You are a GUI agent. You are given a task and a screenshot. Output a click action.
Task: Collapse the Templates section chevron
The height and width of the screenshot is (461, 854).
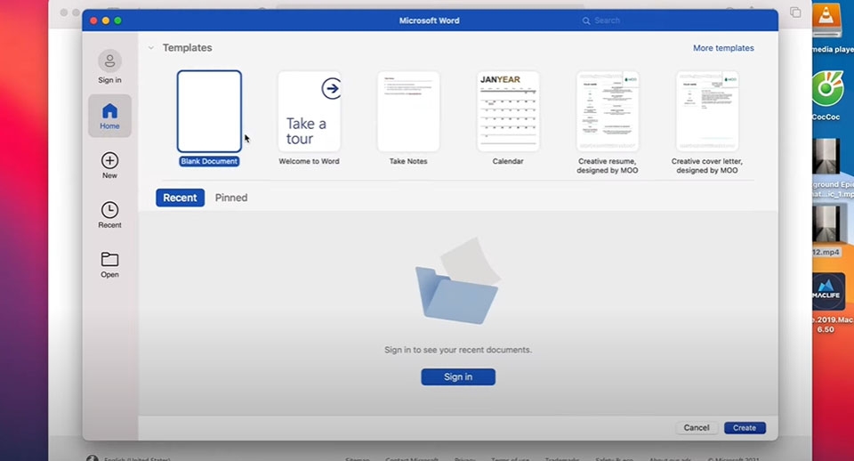pyautogui.click(x=151, y=48)
